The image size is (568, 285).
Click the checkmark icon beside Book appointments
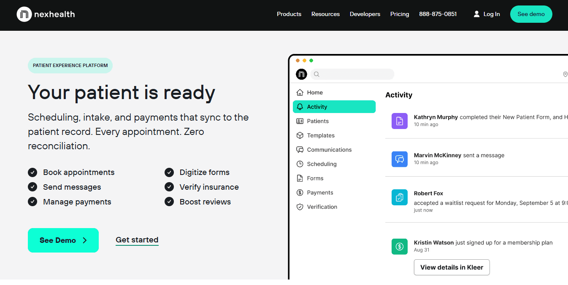[32, 172]
